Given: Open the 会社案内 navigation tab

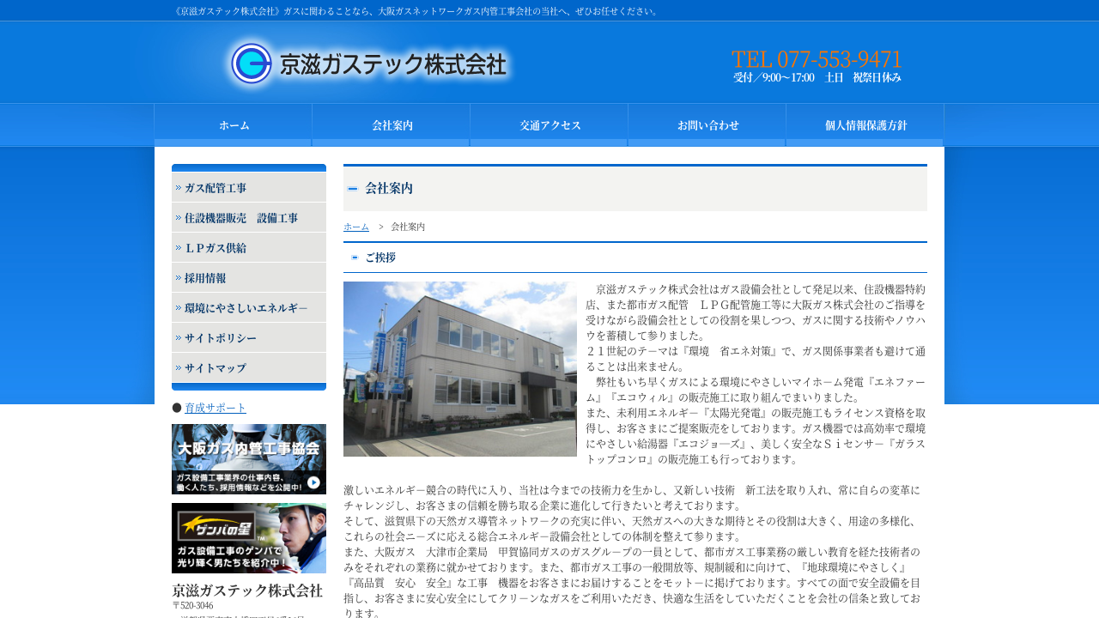Looking at the screenshot, I should tap(392, 125).
